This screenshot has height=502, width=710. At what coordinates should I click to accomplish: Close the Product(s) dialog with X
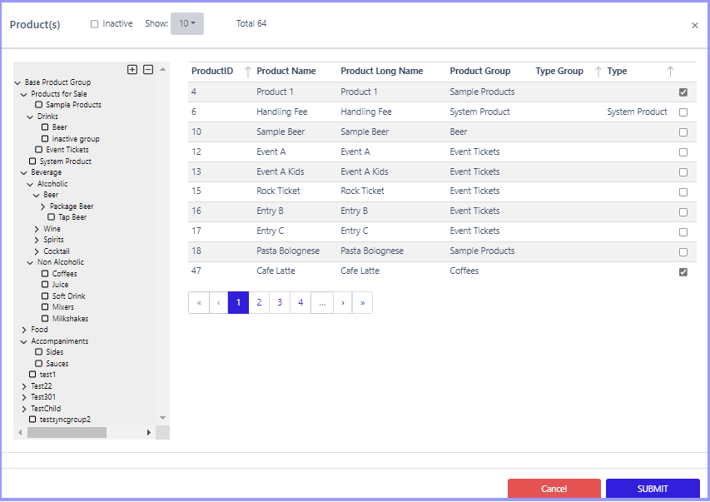tap(695, 25)
